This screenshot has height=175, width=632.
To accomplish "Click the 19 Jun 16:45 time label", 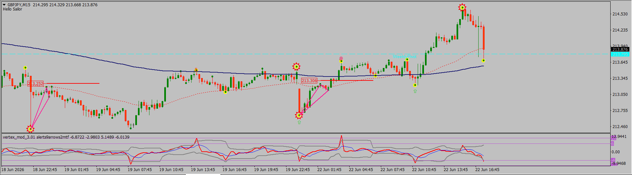I will [234, 170].
